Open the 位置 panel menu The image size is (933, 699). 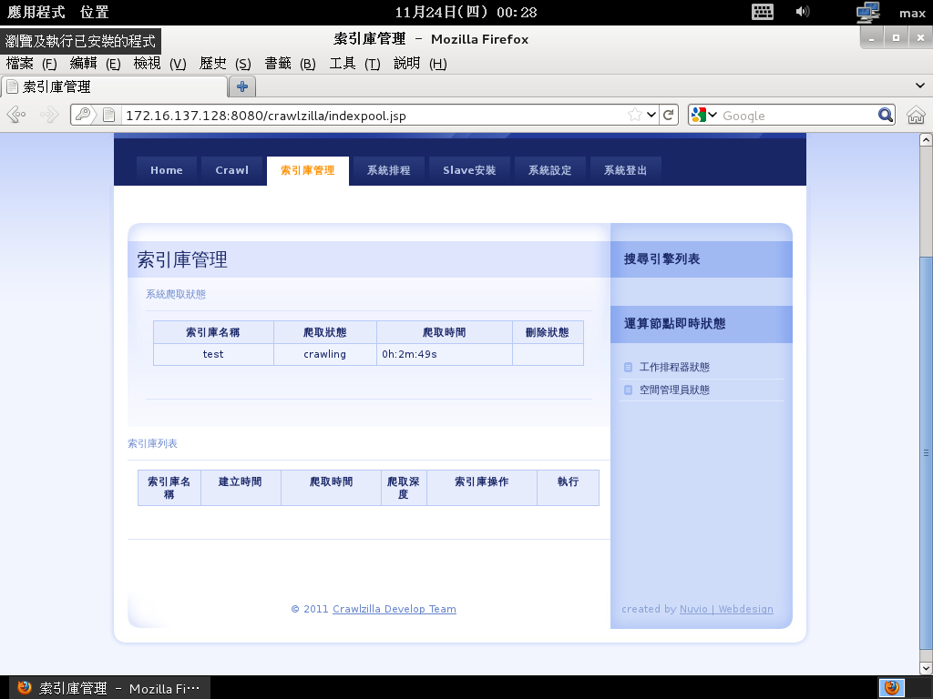tap(95, 12)
